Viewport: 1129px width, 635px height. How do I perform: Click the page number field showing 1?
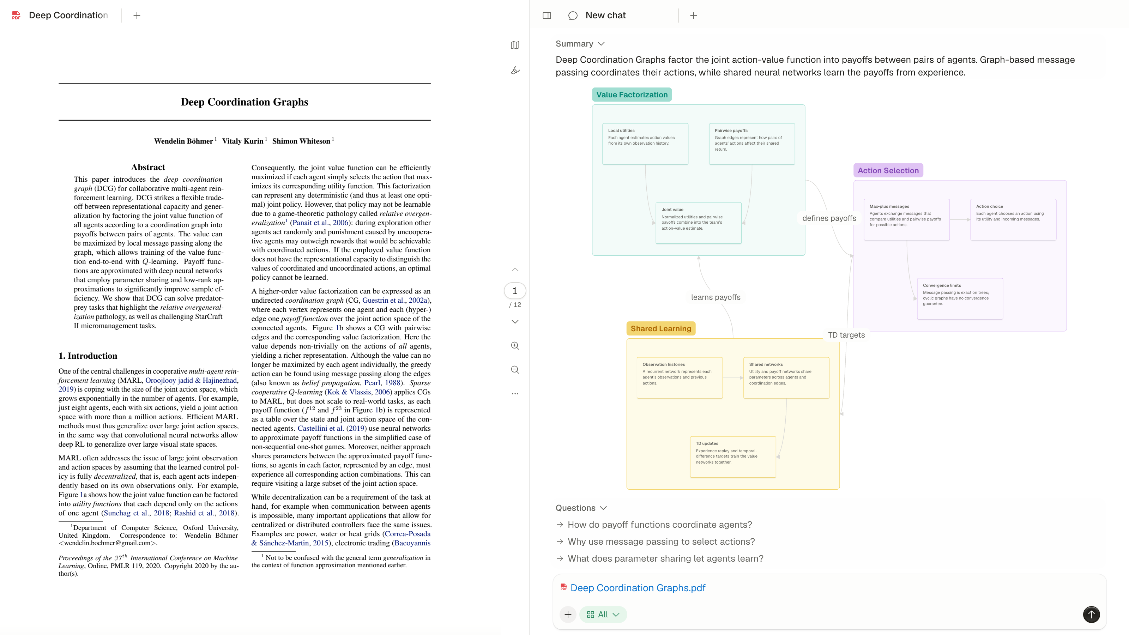515,291
